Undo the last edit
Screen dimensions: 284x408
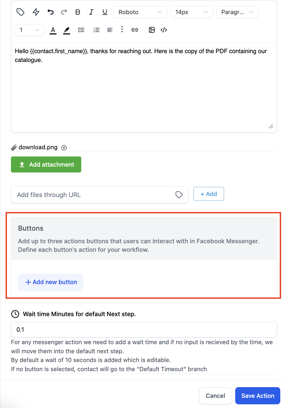point(50,12)
